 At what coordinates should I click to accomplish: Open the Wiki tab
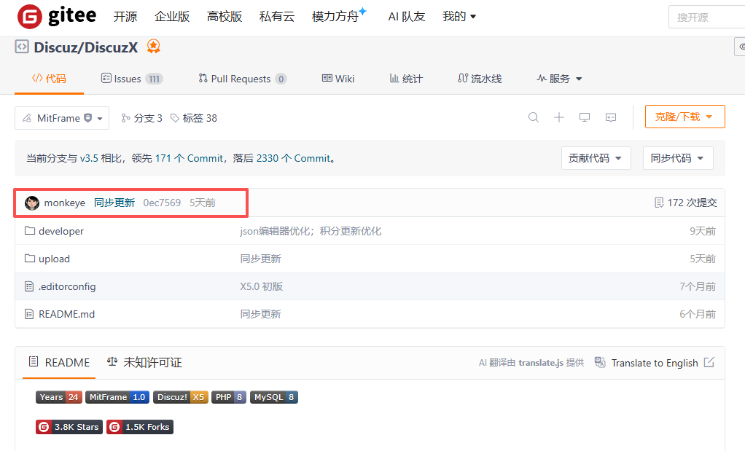tap(338, 79)
